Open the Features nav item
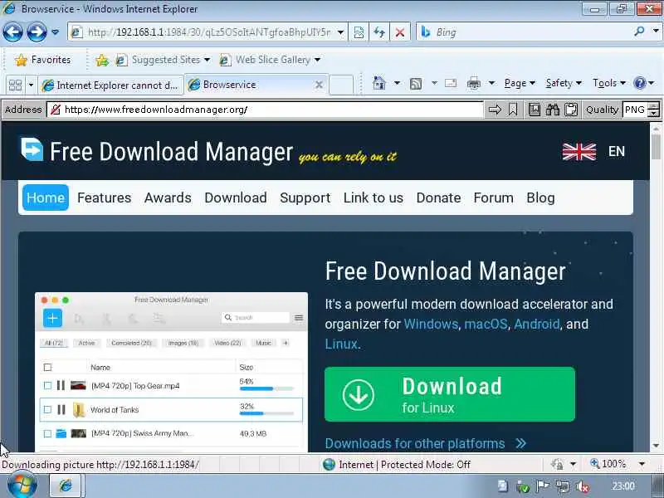The height and width of the screenshot is (498, 664). (105, 198)
